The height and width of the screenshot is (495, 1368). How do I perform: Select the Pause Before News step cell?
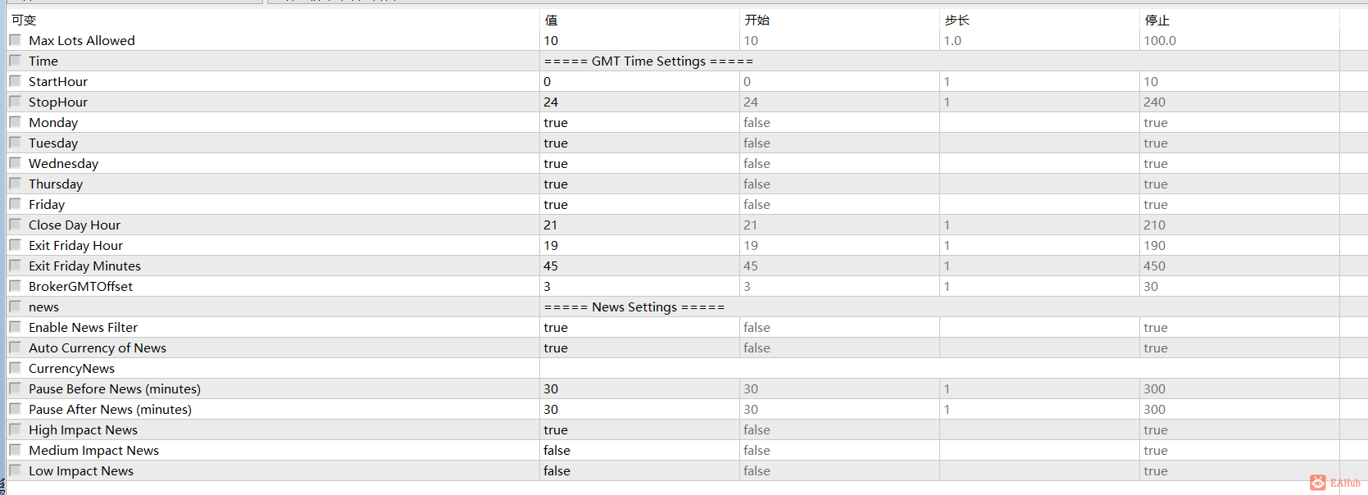pyautogui.click(x=1038, y=388)
